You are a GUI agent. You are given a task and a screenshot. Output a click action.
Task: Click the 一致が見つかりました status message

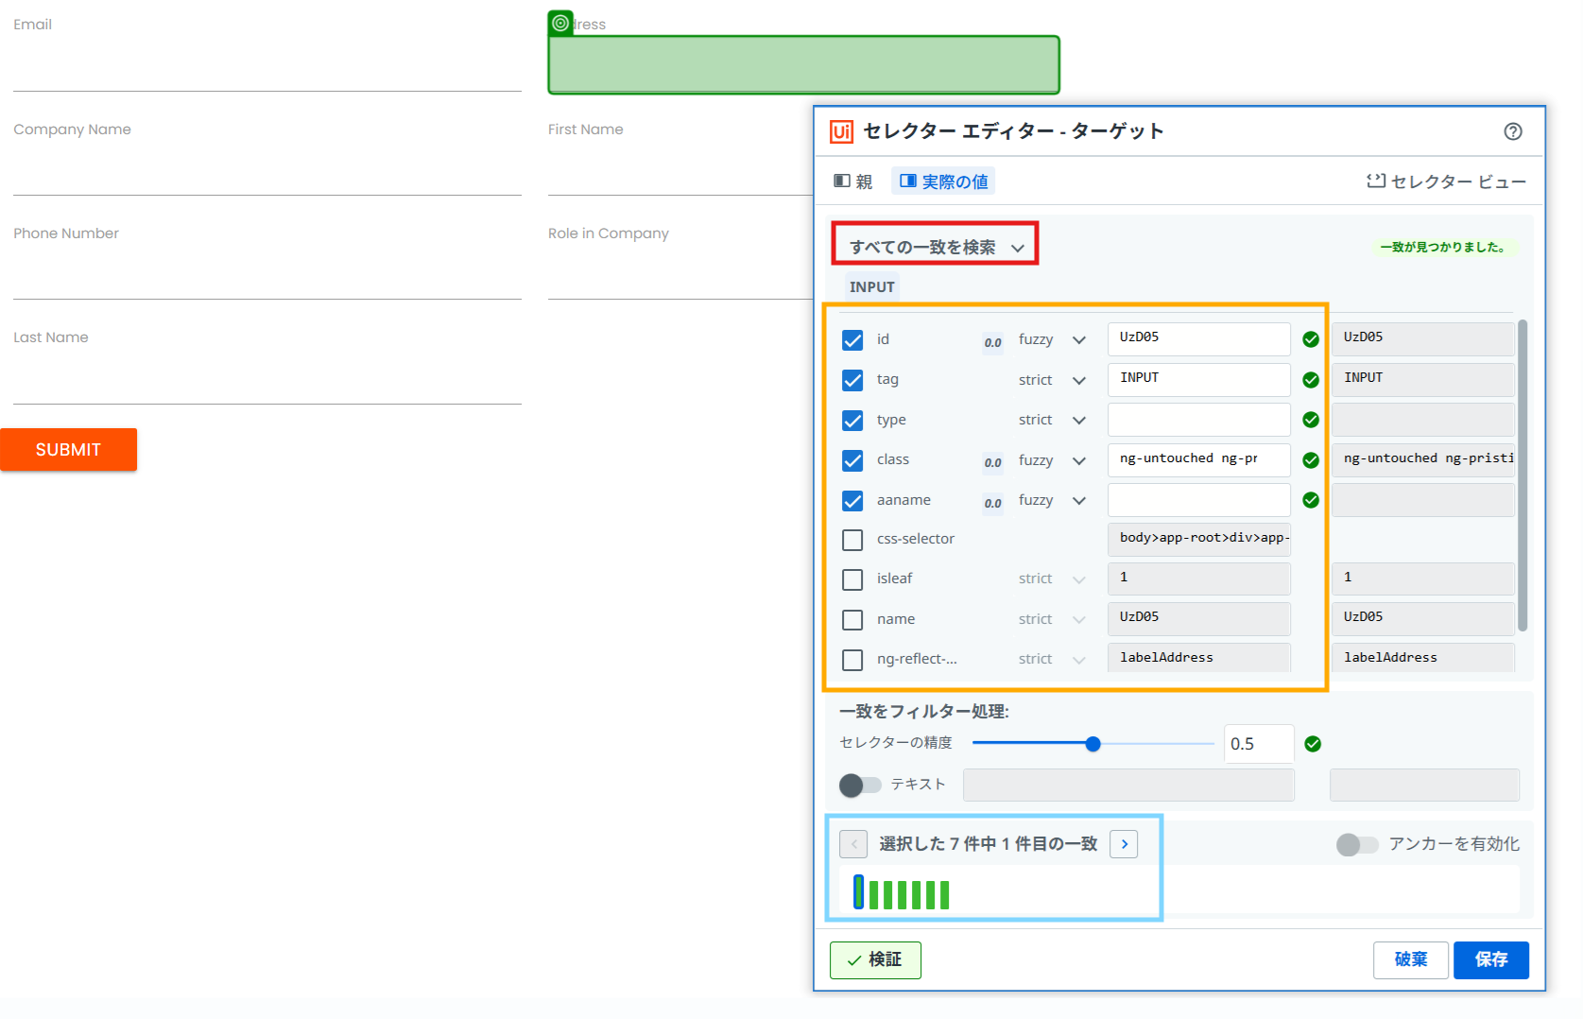coord(1443,248)
